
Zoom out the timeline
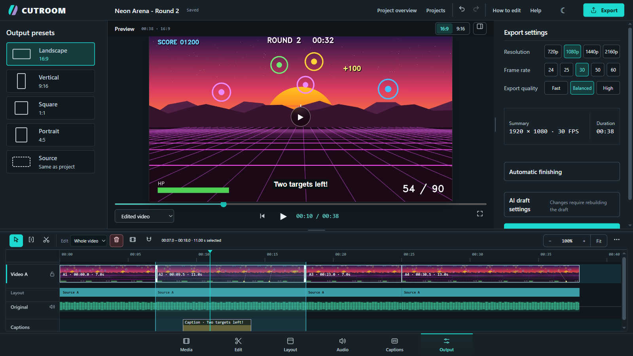click(x=550, y=241)
